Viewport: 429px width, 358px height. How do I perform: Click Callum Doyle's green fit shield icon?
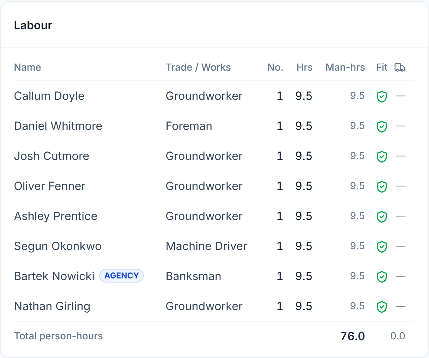point(382,97)
